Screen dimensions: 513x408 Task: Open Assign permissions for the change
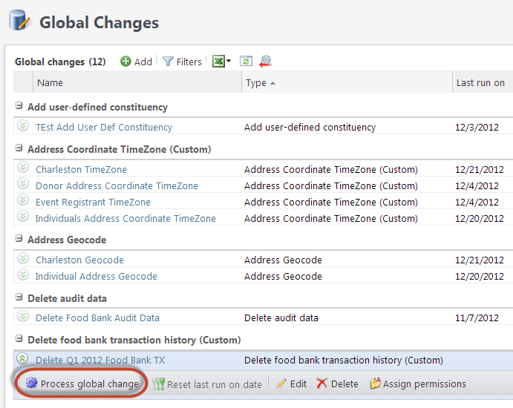(418, 384)
